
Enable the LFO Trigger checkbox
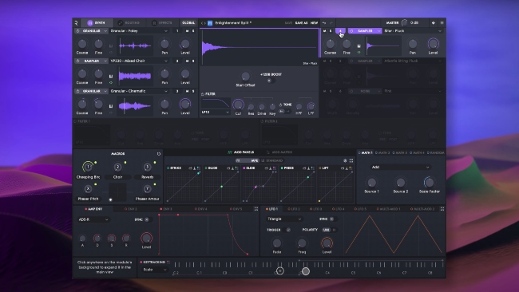point(288,230)
